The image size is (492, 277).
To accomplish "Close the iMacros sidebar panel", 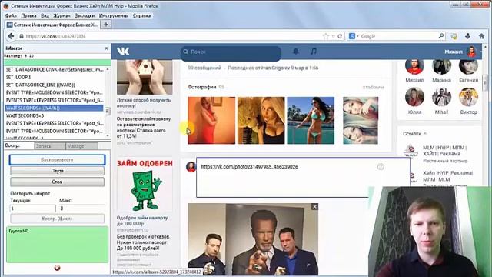I will (106, 48).
